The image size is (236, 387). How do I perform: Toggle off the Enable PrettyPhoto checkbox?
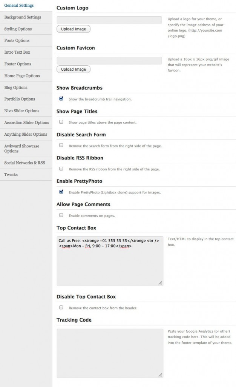coord(61,192)
